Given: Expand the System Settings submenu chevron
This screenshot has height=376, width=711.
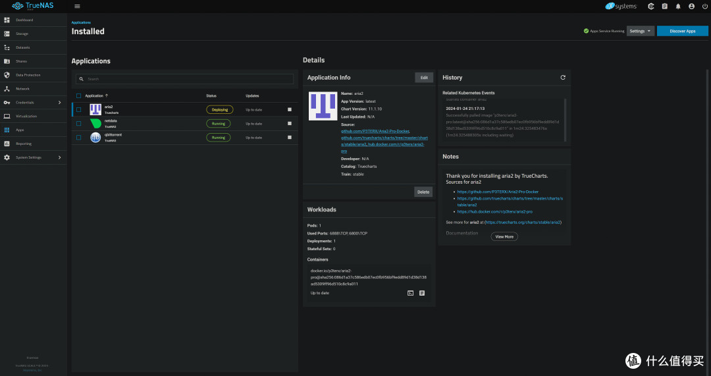Looking at the screenshot, I should pos(59,157).
